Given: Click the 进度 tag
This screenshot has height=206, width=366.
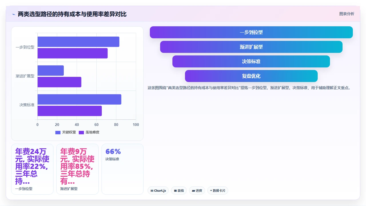Looking at the screenshot, I should click(x=197, y=191).
